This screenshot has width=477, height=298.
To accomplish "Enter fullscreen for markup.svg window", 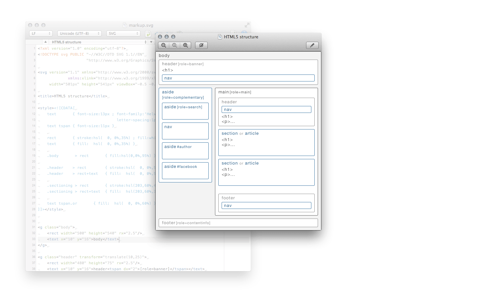I will (247, 25).
